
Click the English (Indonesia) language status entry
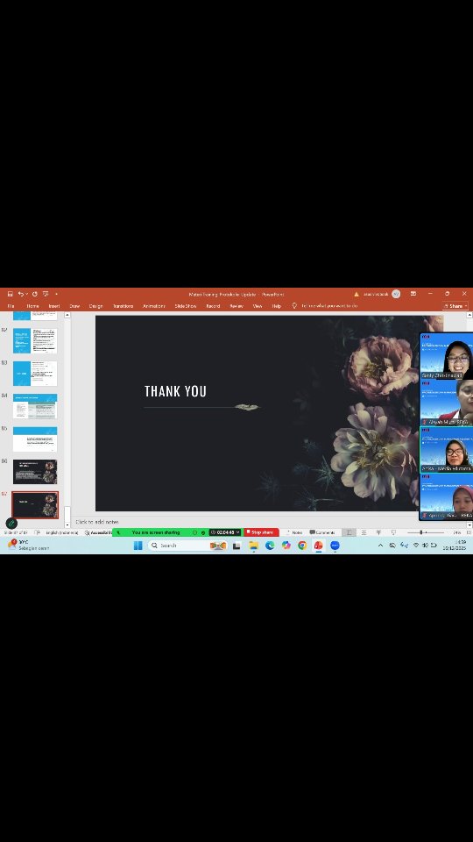60,532
